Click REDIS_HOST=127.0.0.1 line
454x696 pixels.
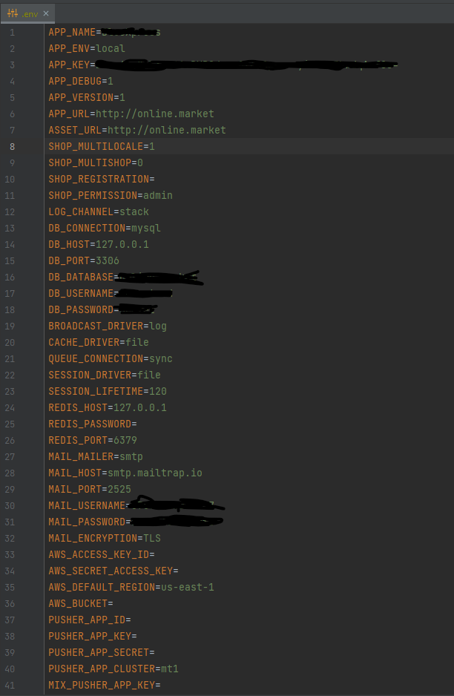pyautogui.click(x=108, y=407)
